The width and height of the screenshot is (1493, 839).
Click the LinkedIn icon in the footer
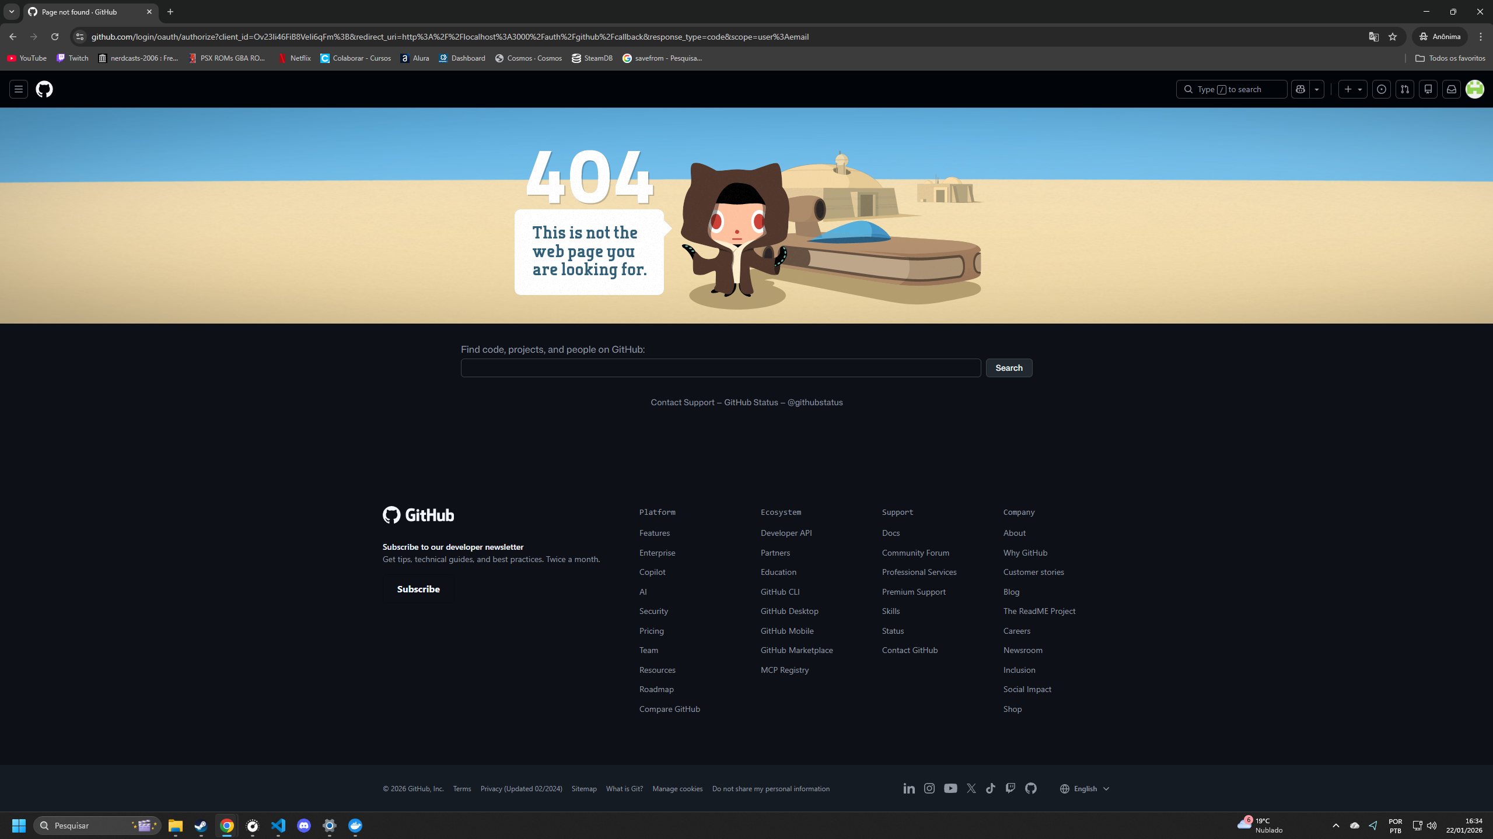click(909, 788)
